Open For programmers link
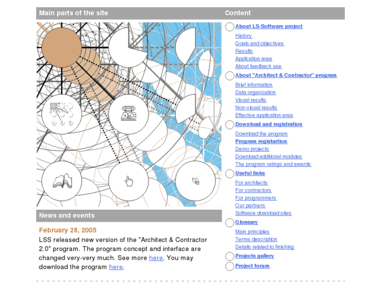The height and width of the screenshot is (285, 381). pos(256,198)
